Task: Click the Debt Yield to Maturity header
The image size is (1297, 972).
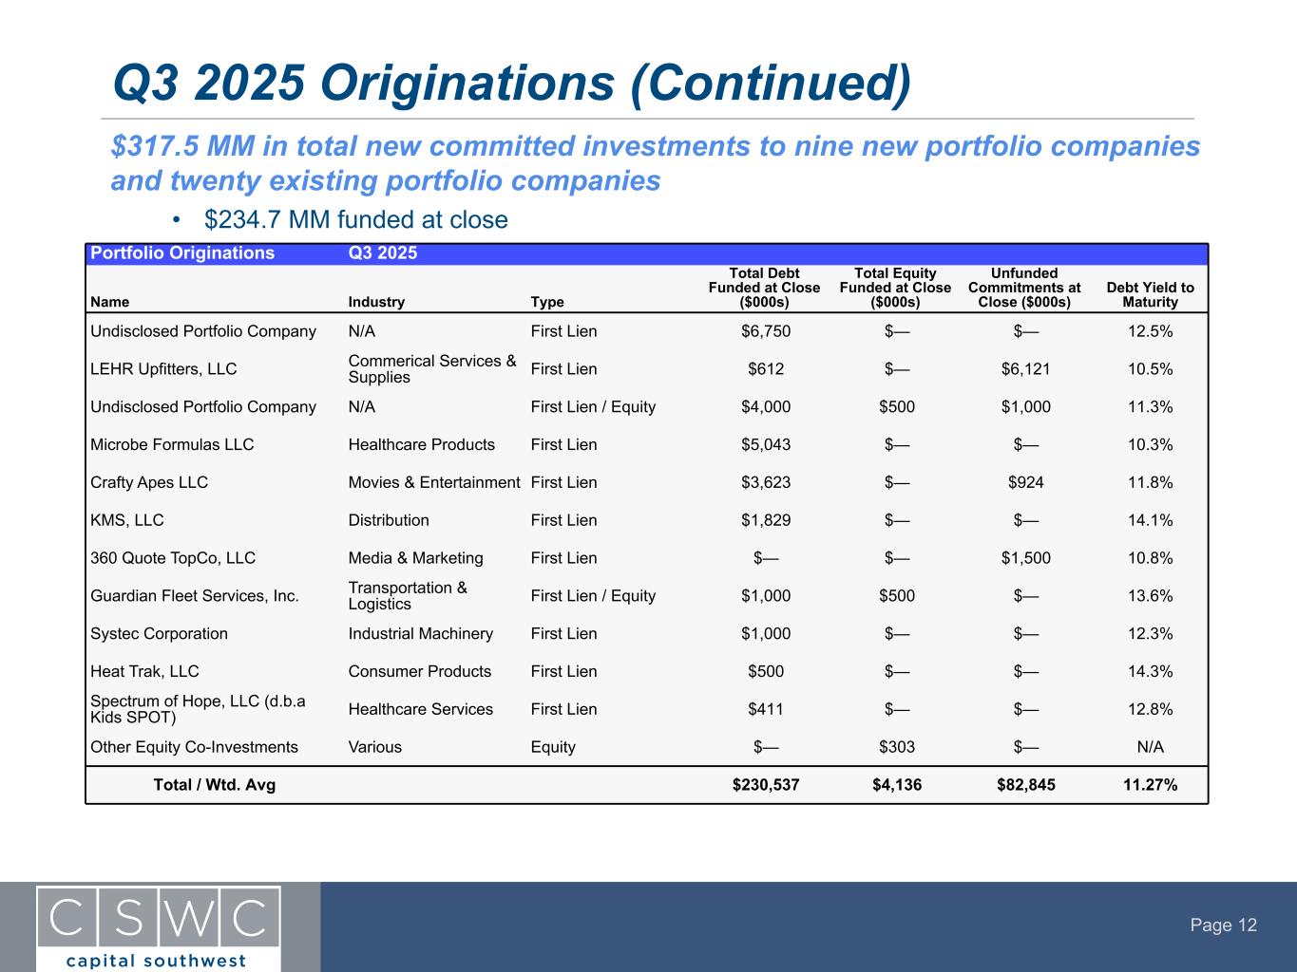Action: point(1150,295)
